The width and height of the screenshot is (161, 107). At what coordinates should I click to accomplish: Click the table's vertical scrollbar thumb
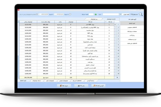click(x=18, y=39)
